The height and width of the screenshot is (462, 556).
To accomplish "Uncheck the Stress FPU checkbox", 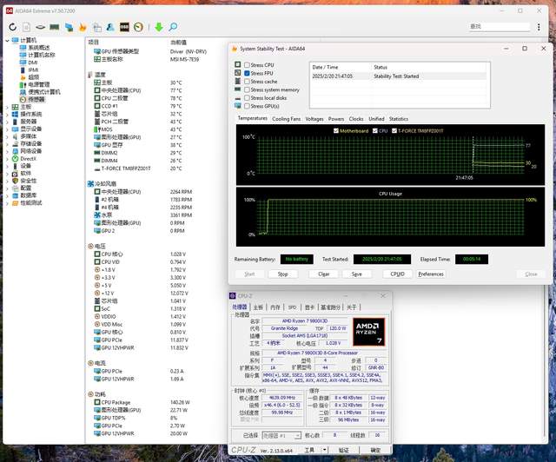I will coord(247,73).
